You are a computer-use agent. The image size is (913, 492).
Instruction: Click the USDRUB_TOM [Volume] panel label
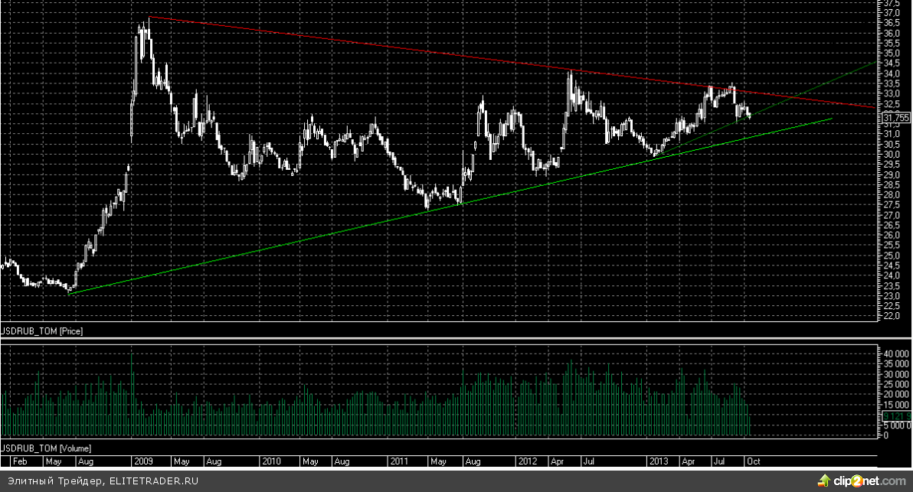(x=46, y=446)
